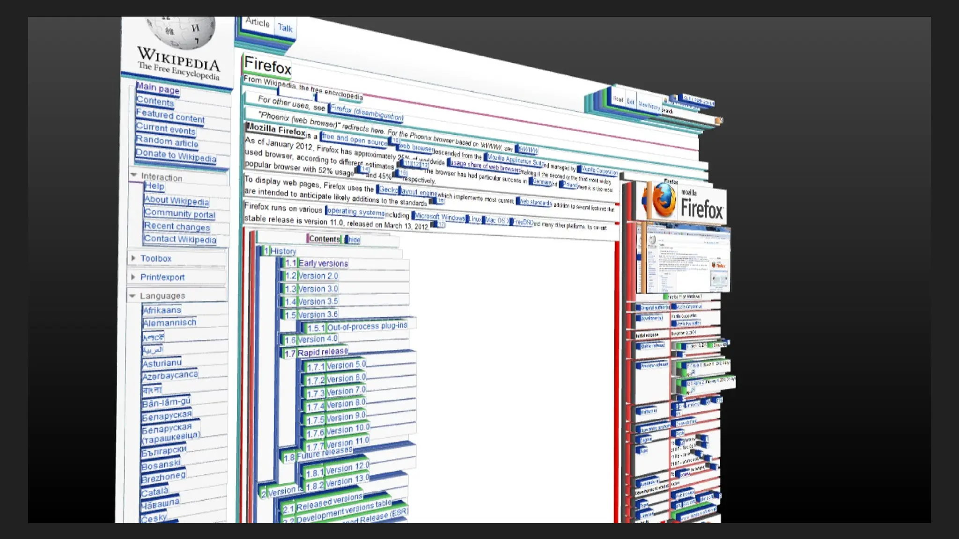
Task: Click the Firefox article heading text
Action: click(x=268, y=66)
